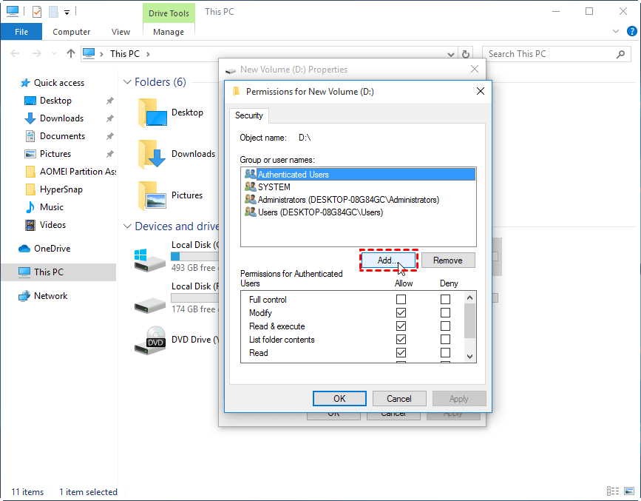Go forward in Explorer navigation

point(37,53)
